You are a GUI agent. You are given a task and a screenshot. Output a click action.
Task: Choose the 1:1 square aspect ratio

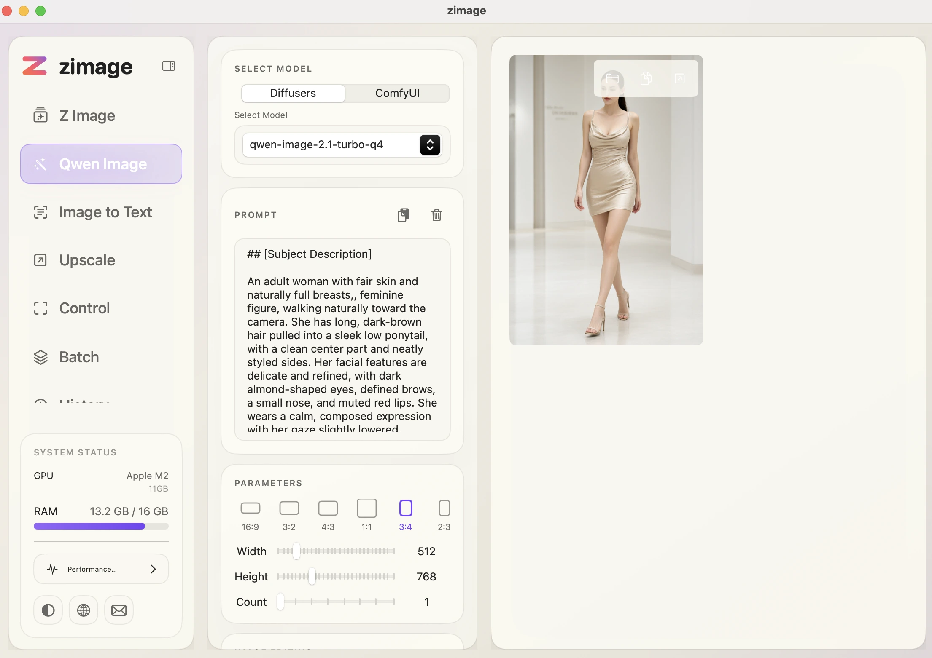[x=366, y=515]
